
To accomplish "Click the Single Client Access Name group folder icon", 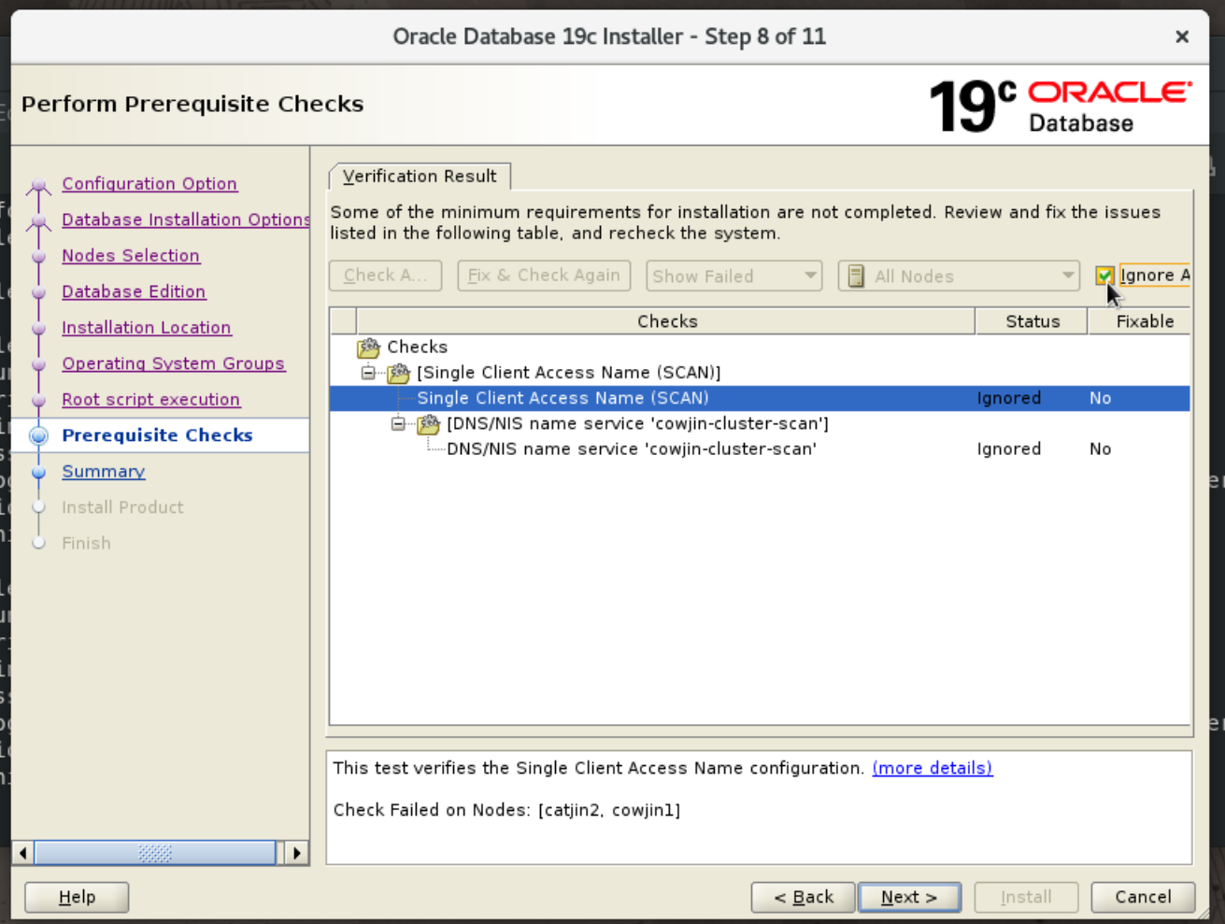I will click(x=399, y=373).
